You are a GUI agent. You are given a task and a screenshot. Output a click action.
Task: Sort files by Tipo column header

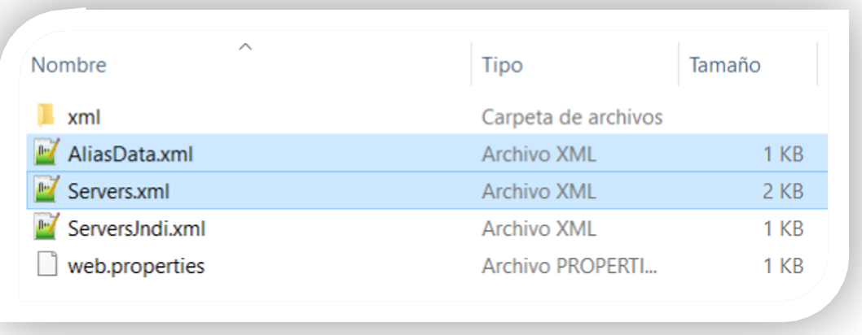[x=502, y=64]
